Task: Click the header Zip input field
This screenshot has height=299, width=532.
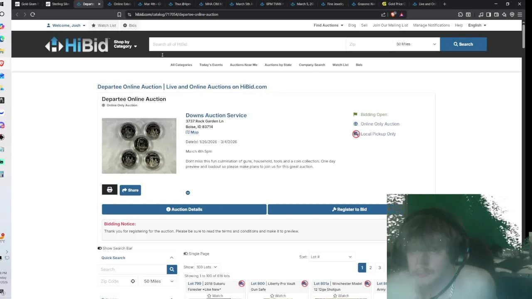Action: pyautogui.click(x=369, y=44)
